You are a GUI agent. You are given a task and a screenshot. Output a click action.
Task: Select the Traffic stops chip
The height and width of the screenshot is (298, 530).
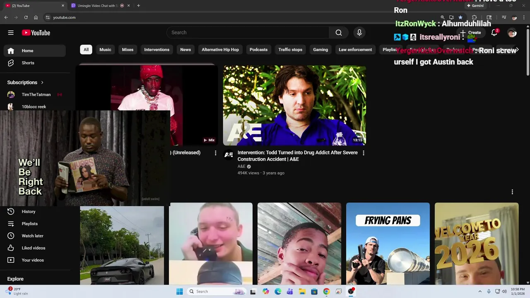pyautogui.click(x=290, y=50)
